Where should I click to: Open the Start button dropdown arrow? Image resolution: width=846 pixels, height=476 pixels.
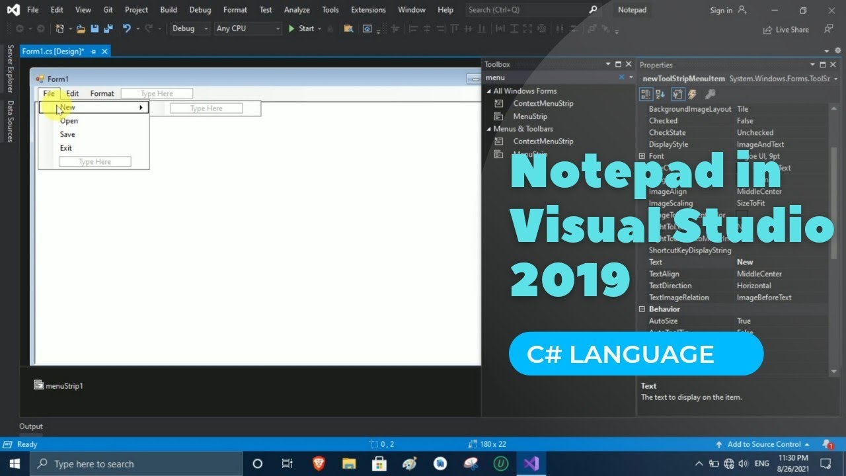click(319, 28)
